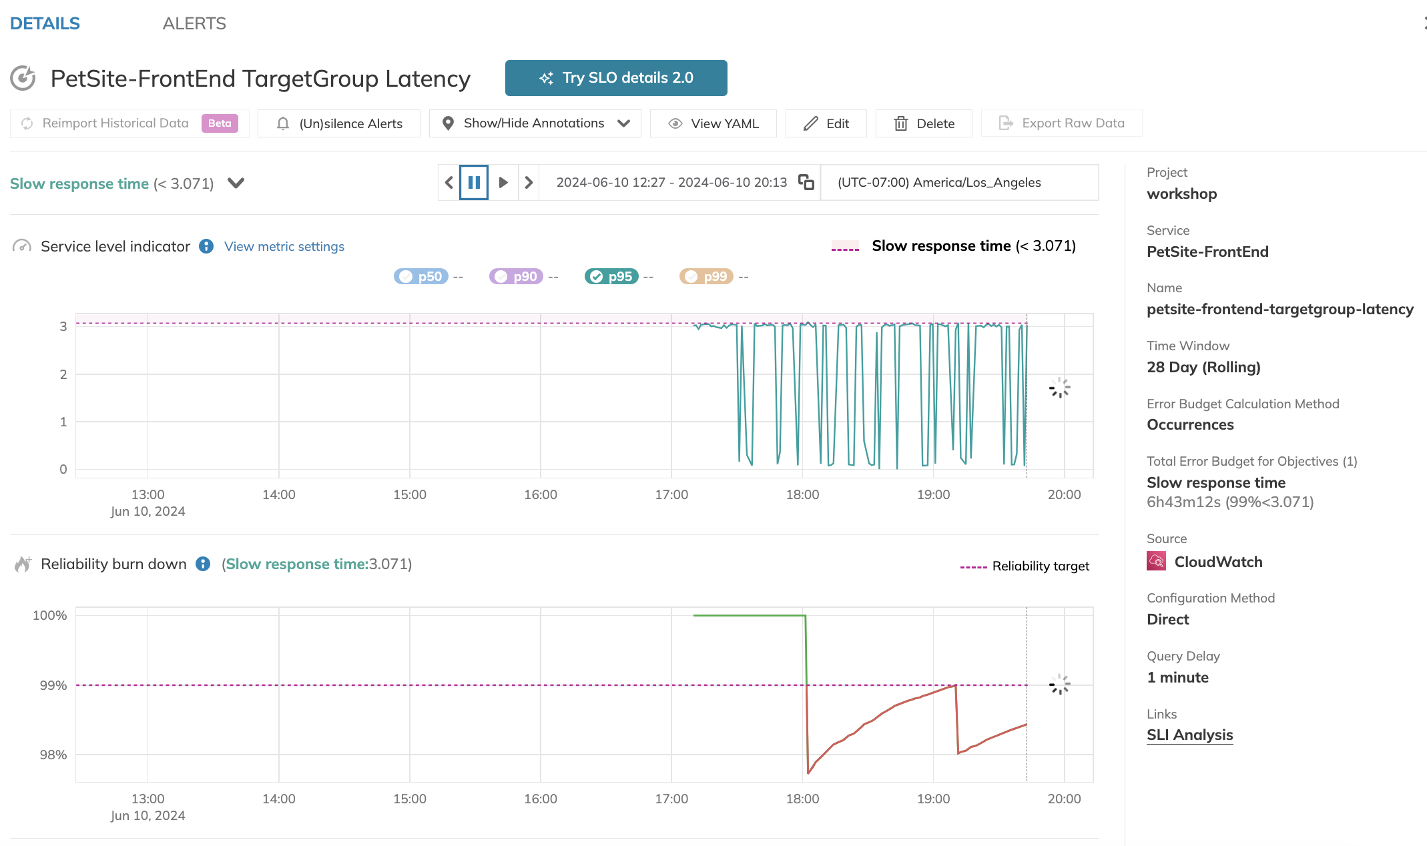This screenshot has height=846, width=1427.
Task: Click the date range 2024-06-10 12:27 field
Action: [671, 183]
